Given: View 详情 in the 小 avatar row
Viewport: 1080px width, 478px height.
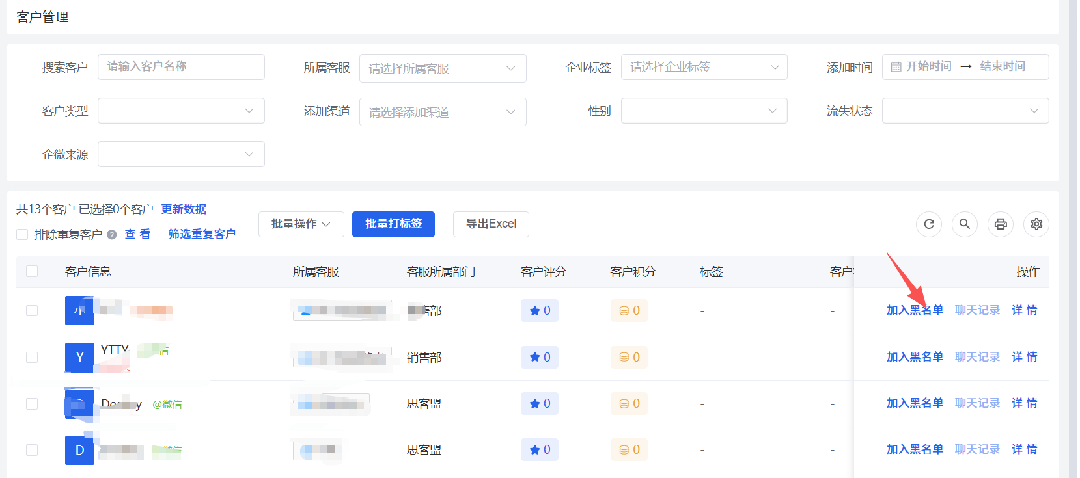Looking at the screenshot, I should (x=1025, y=310).
